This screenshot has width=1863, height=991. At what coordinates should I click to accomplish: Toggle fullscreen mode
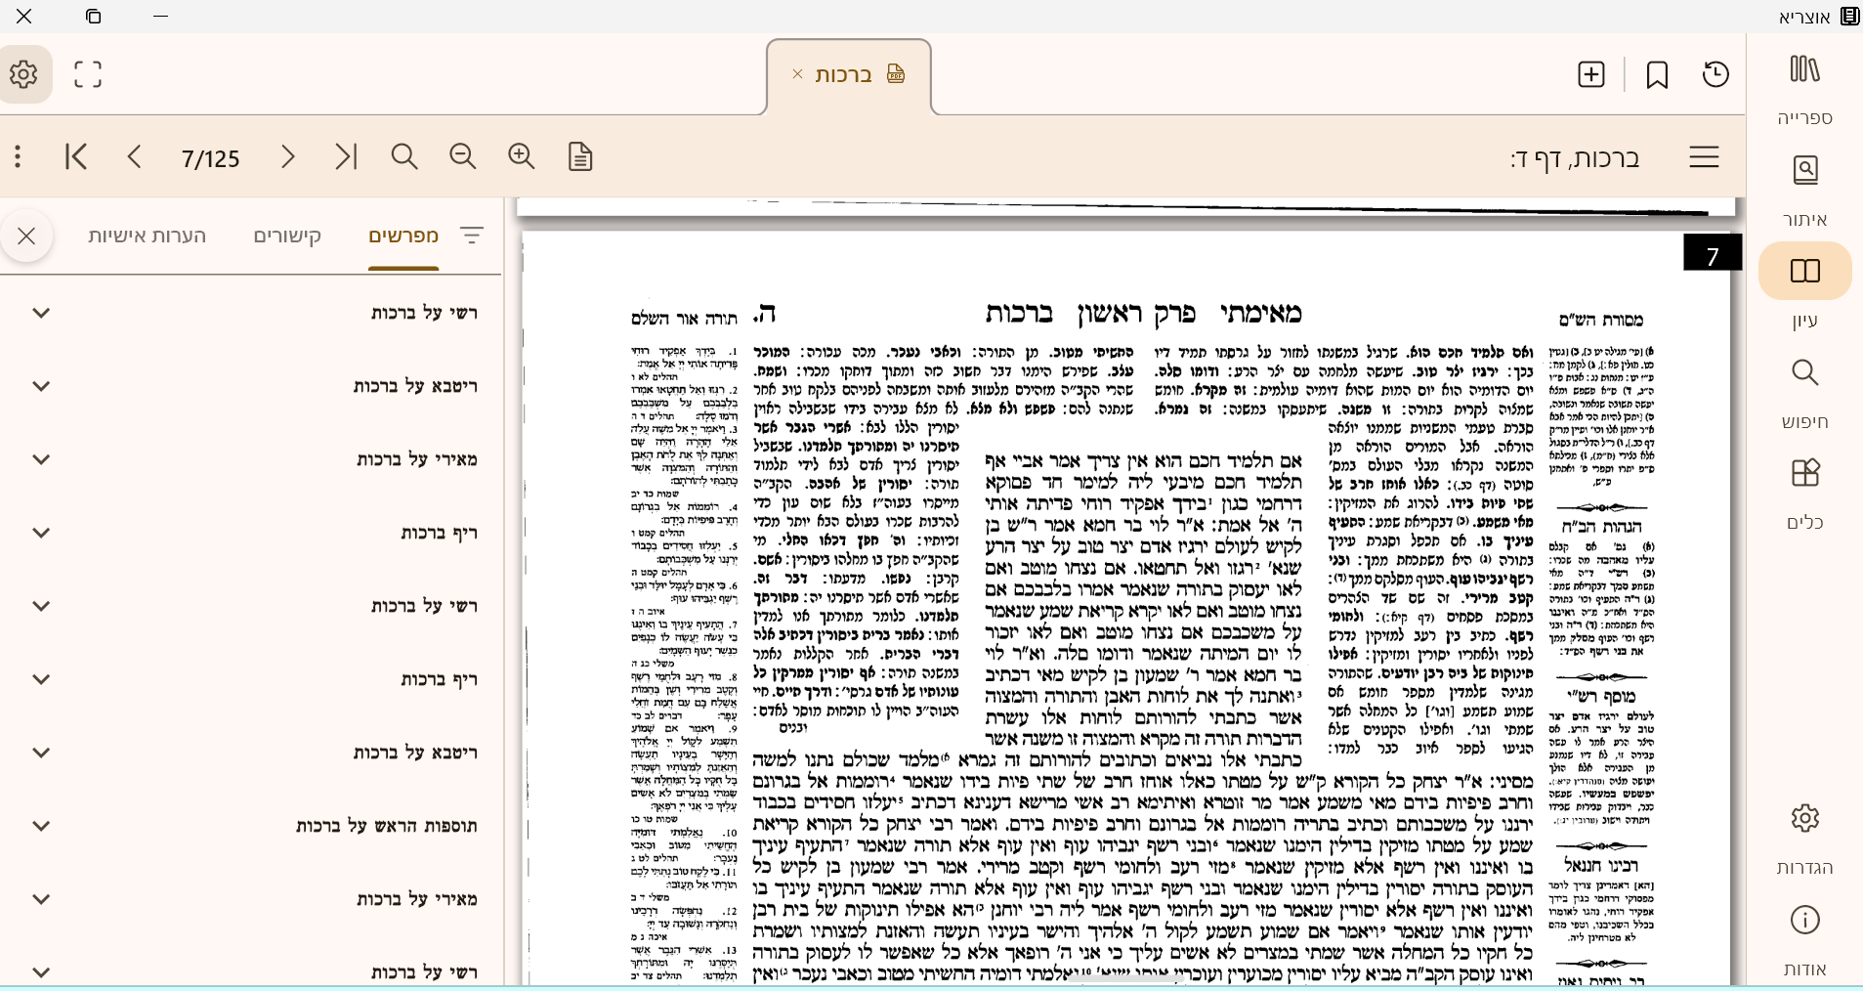tap(87, 73)
